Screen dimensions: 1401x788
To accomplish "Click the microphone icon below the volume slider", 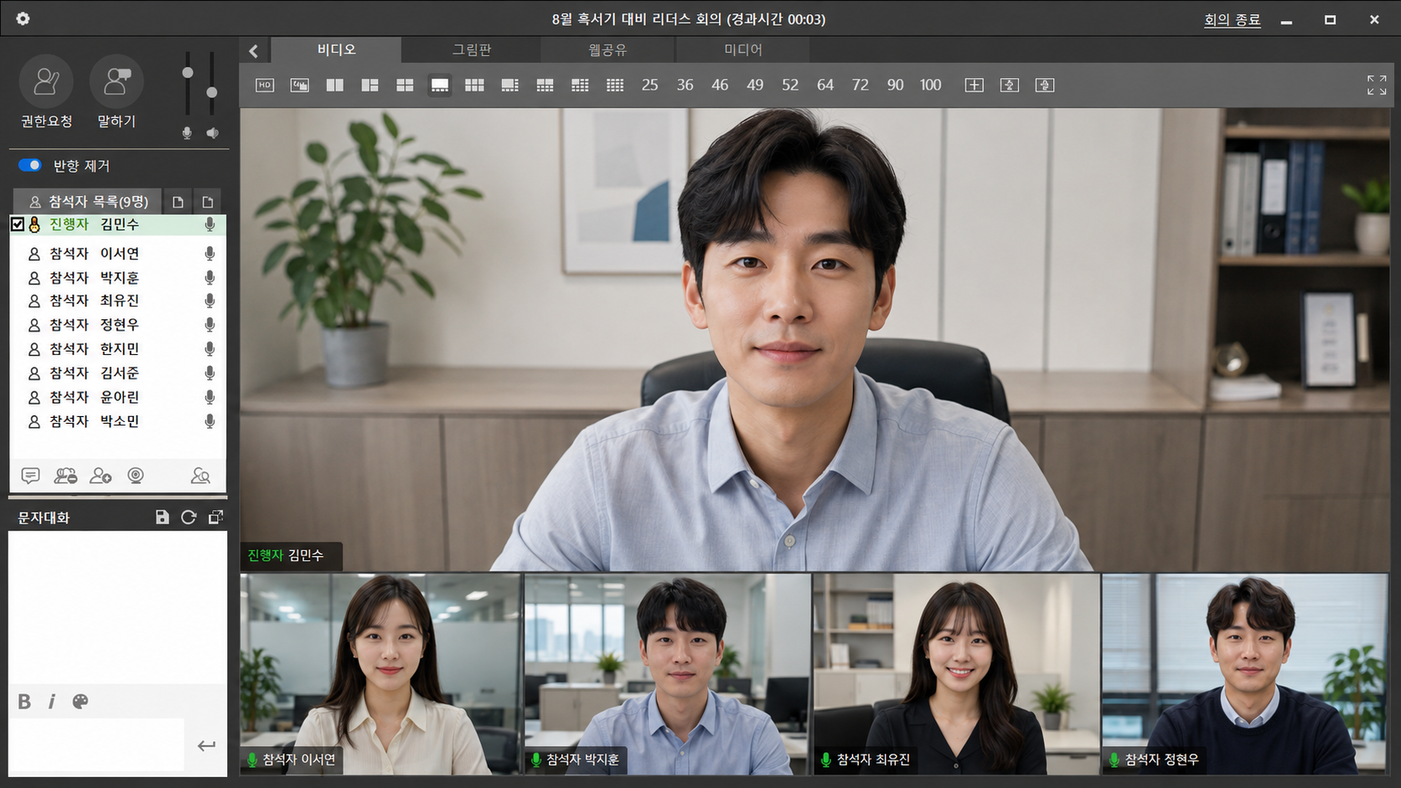I will [187, 133].
